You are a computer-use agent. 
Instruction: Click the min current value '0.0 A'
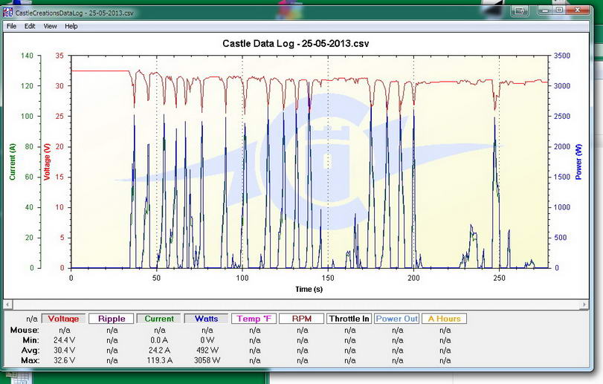point(159,340)
